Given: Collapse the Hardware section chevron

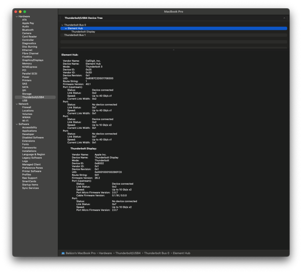Looking at the screenshot, I should pyautogui.click(x=17, y=17).
